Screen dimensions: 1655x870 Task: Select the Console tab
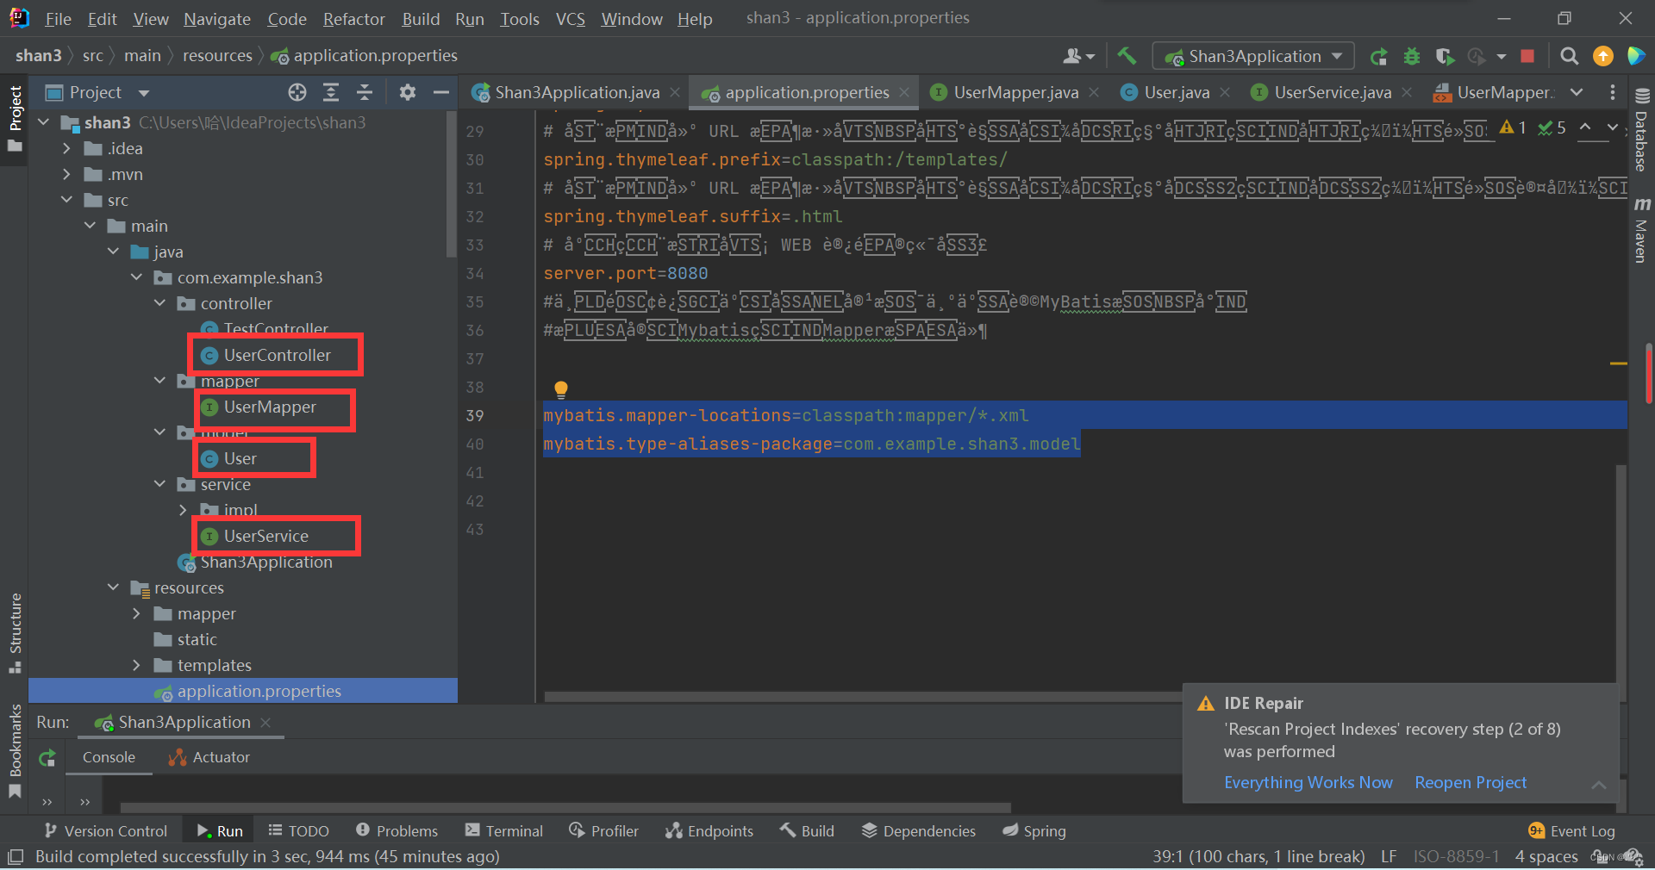tap(109, 757)
